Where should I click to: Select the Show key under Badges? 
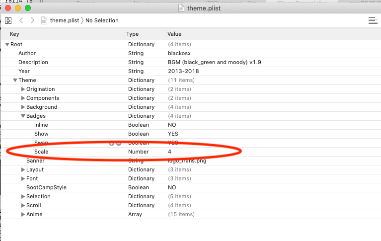[41, 134]
